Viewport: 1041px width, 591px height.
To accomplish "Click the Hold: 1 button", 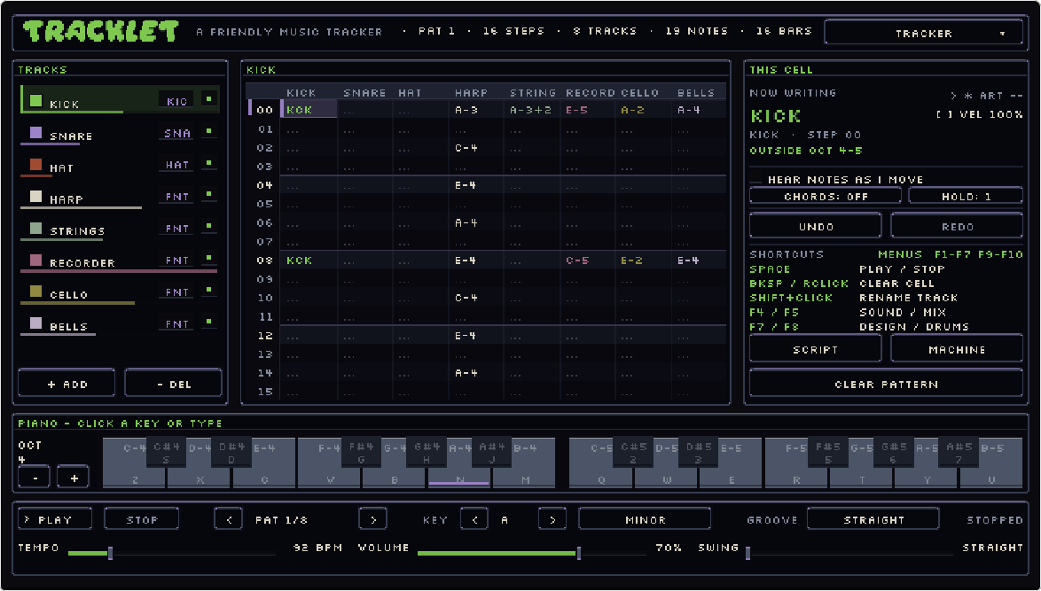I will point(966,197).
